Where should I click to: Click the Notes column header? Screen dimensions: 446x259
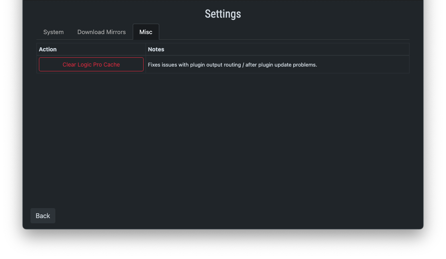156,49
